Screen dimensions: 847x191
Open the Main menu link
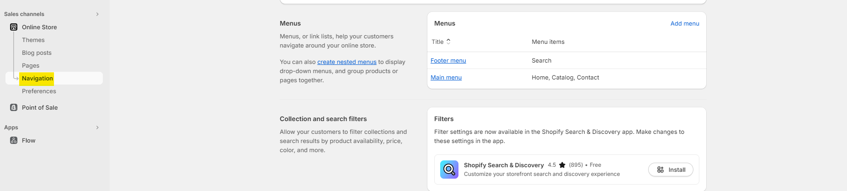pos(446,78)
